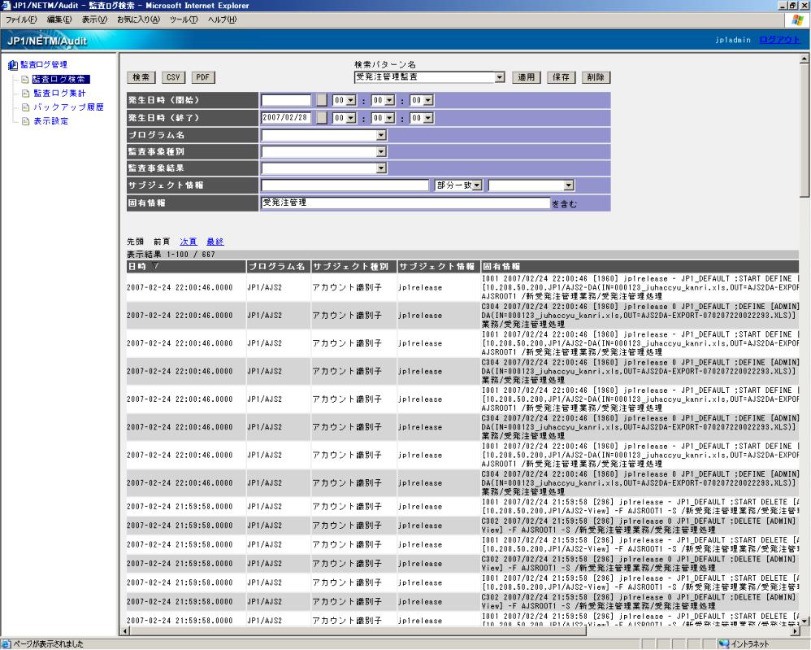Click the Windows flag icon in the menu bar
This screenshot has height=650, width=811.
tap(798, 20)
